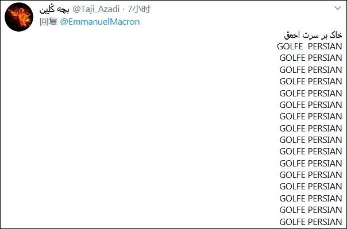Expand the tweet options chevron menu
Image resolution: width=347 pixels, height=229 pixels.
(x=338, y=9)
